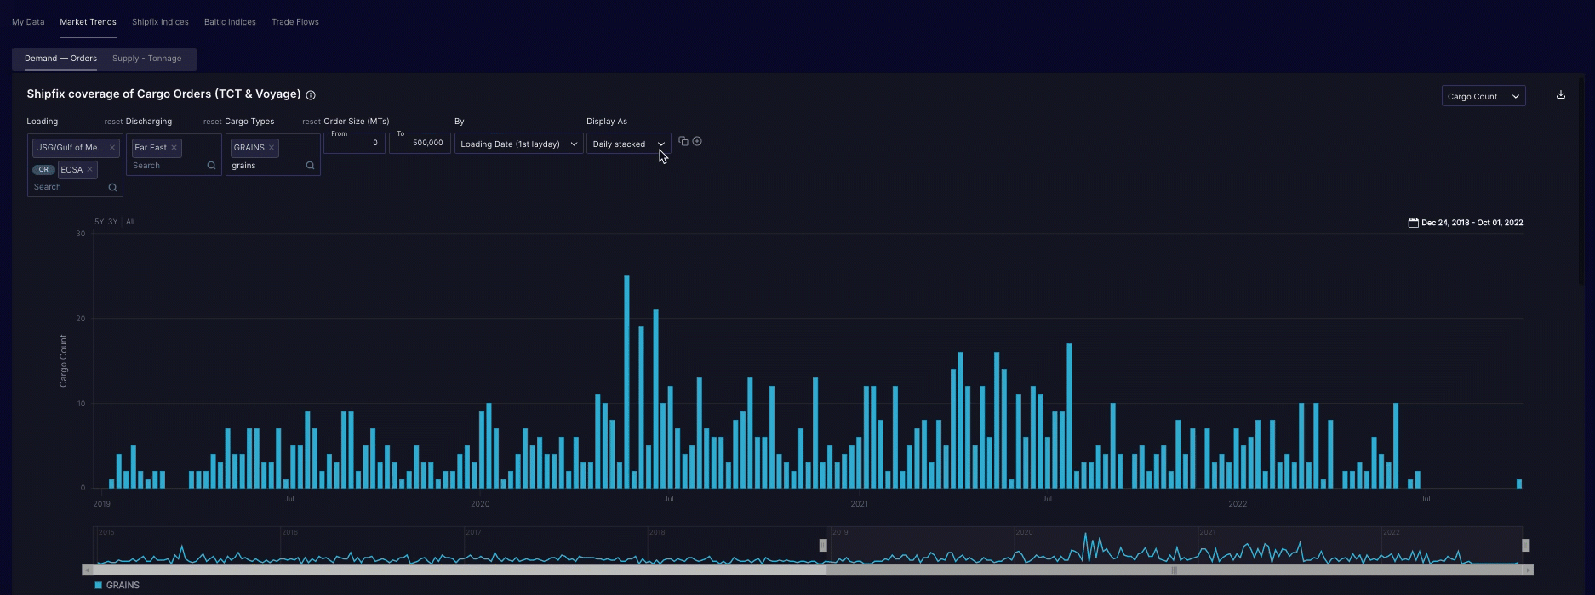Open the Supply - Tonnage tab
The width and height of the screenshot is (1595, 595).
pos(146,59)
